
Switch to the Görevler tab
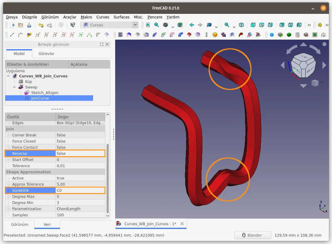point(46,53)
